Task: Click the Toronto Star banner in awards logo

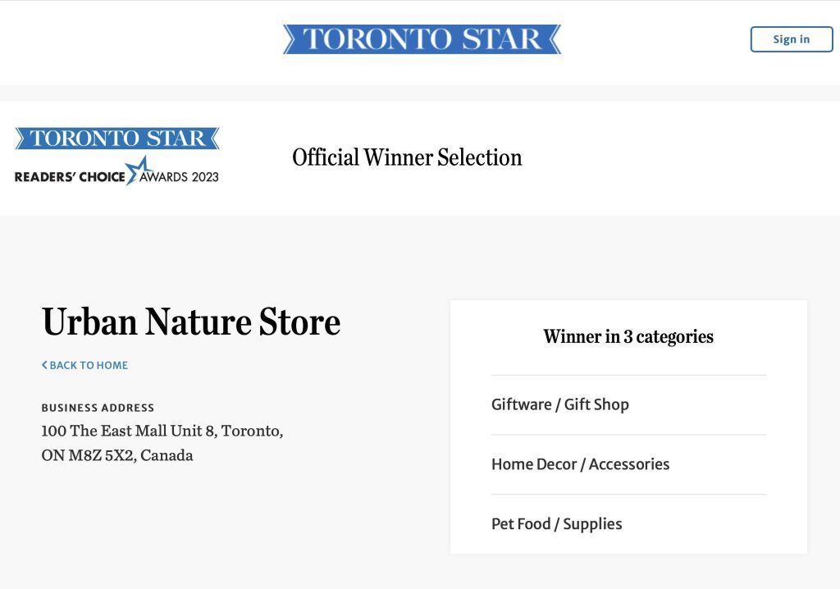Action: coord(116,139)
